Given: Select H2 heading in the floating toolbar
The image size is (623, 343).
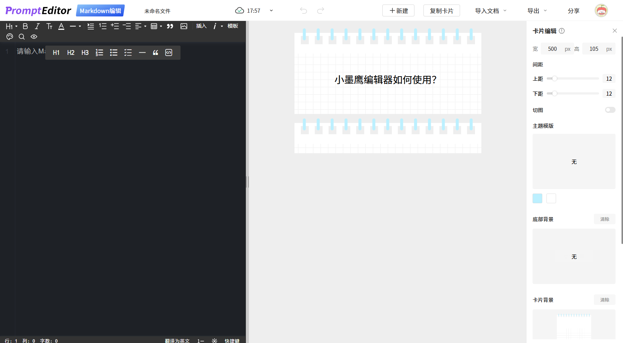Looking at the screenshot, I should [71, 52].
